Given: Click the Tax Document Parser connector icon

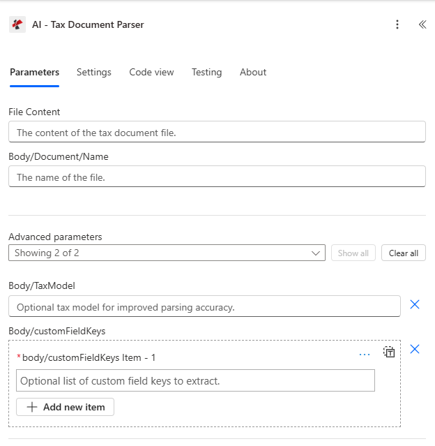Looking at the screenshot, I should [x=17, y=24].
